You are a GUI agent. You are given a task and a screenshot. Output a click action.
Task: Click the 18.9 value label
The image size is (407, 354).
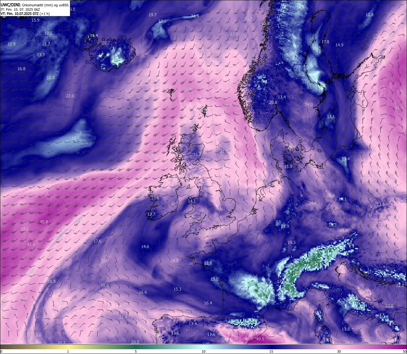[52, 281]
